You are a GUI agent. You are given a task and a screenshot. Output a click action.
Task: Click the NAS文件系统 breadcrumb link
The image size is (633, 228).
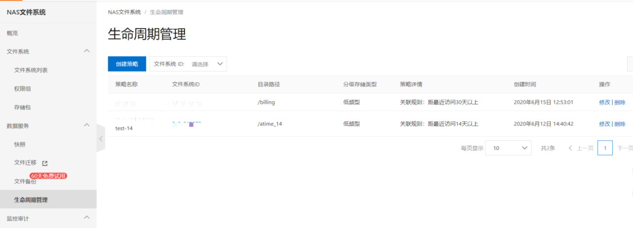(125, 12)
